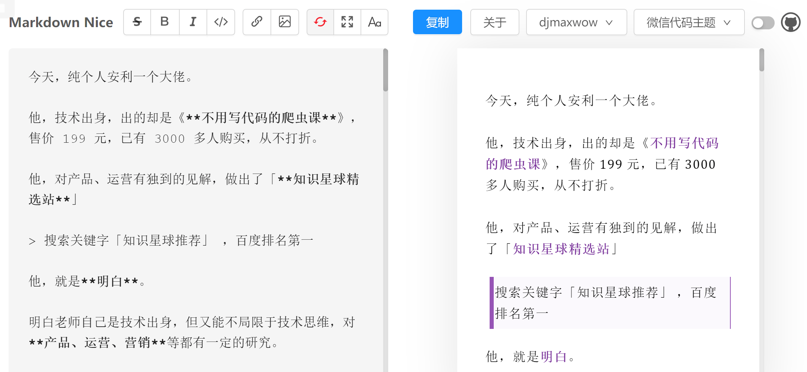Open the font settings (Aa)

point(375,22)
